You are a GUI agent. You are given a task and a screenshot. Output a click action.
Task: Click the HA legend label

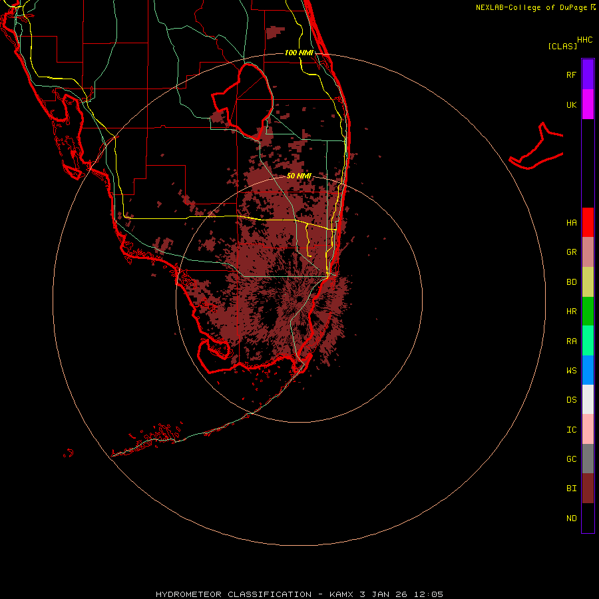[571, 223]
